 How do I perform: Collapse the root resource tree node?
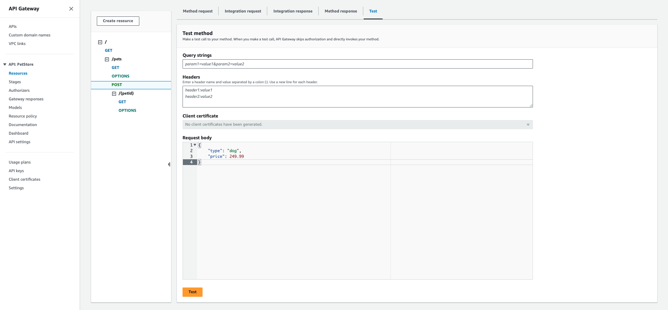[x=100, y=42]
